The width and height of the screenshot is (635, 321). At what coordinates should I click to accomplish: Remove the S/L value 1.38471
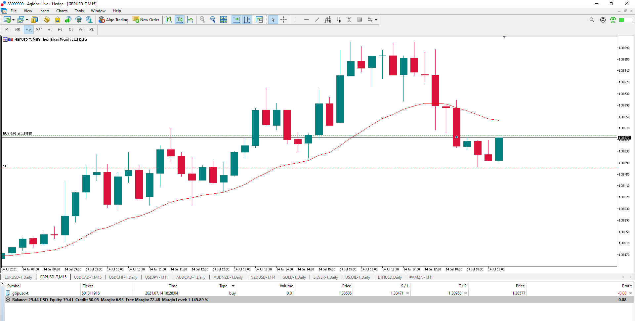407,293
